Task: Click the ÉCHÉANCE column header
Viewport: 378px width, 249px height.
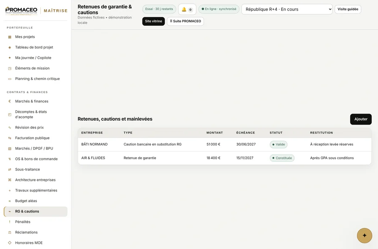Action: 245,133
